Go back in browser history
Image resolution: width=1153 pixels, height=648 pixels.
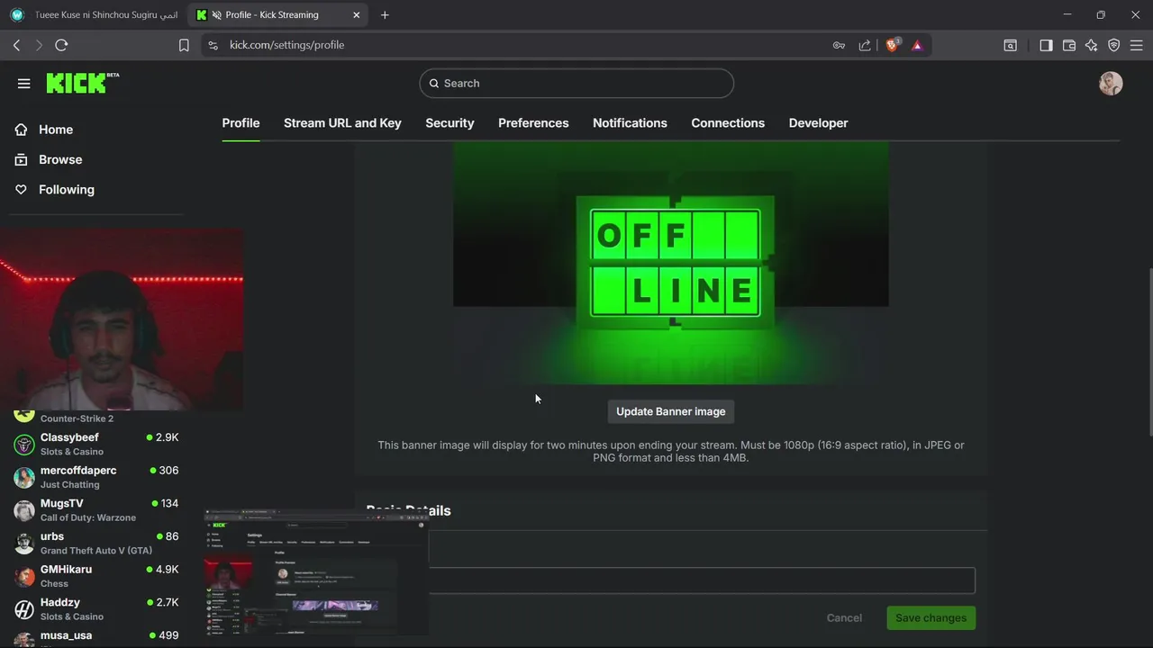[x=17, y=45]
